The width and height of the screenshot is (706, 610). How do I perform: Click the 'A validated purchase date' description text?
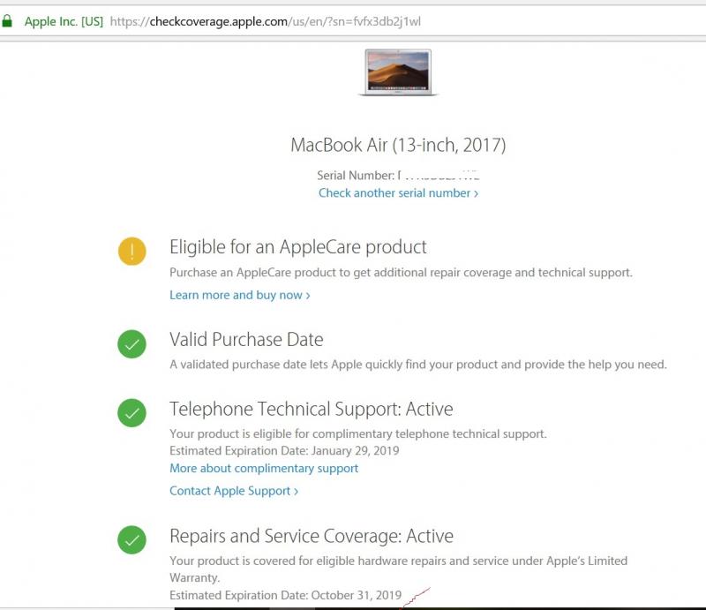click(417, 365)
